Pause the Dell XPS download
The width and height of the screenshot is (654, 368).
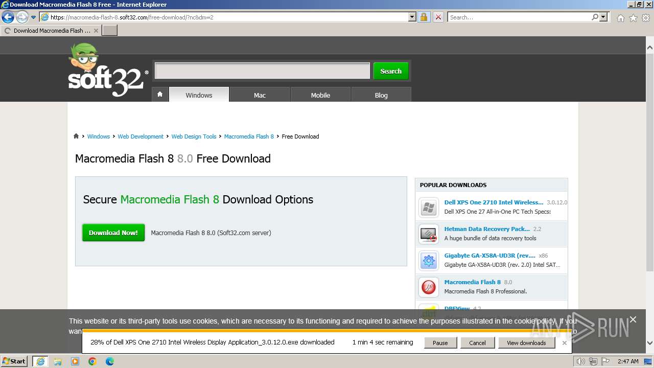pyautogui.click(x=440, y=343)
